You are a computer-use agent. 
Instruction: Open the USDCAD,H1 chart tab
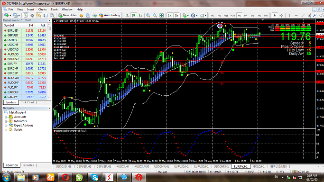64,166
